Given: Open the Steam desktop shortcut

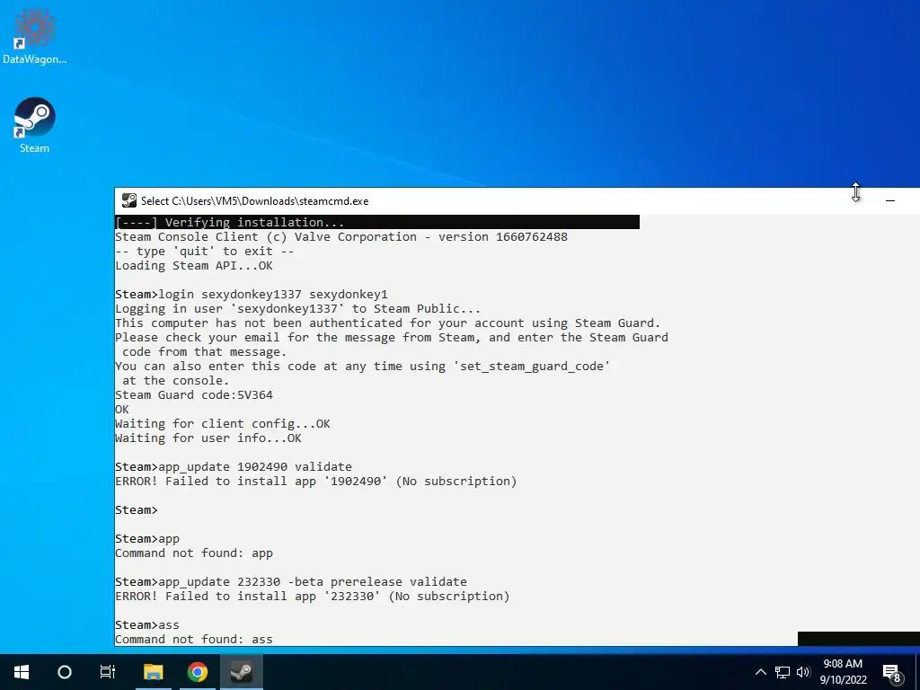Looking at the screenshot, I should point(34,125).
